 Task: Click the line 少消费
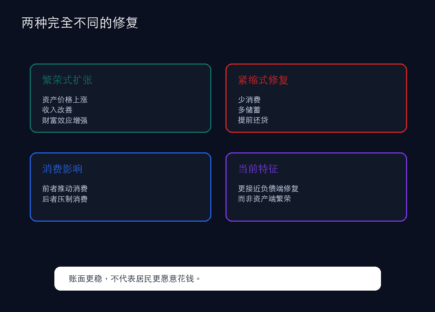click(249, 99)
